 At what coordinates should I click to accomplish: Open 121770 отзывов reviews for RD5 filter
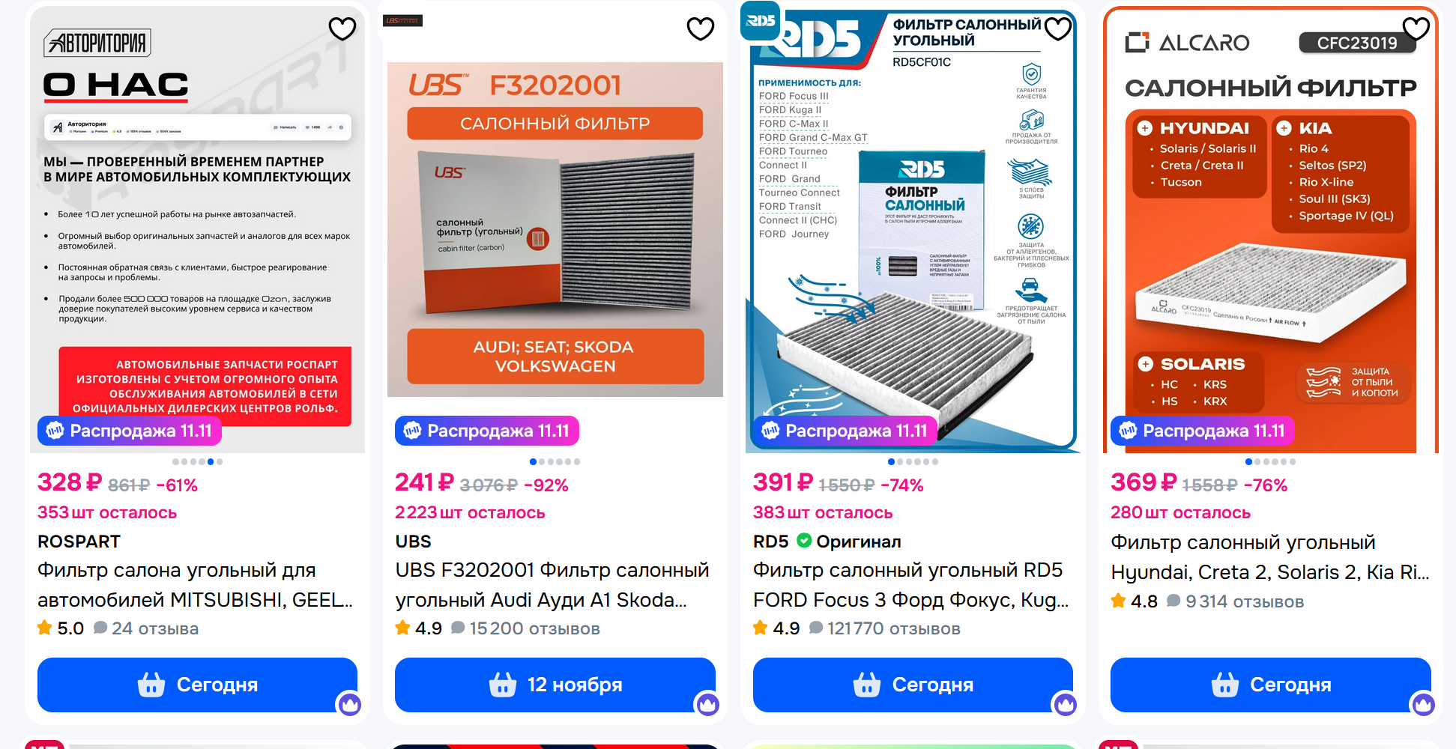tap(886, 628)
